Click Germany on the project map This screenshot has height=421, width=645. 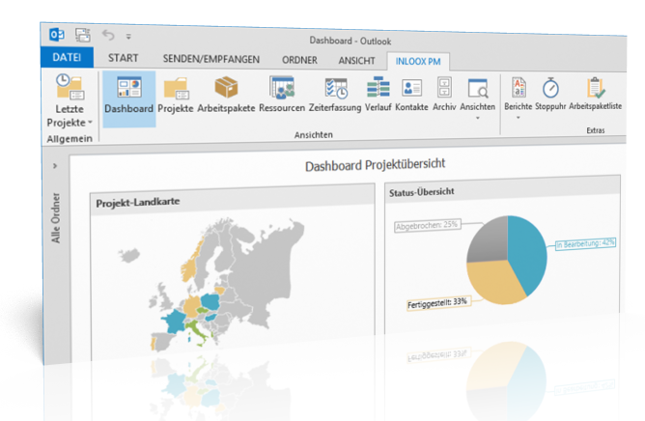192,307
